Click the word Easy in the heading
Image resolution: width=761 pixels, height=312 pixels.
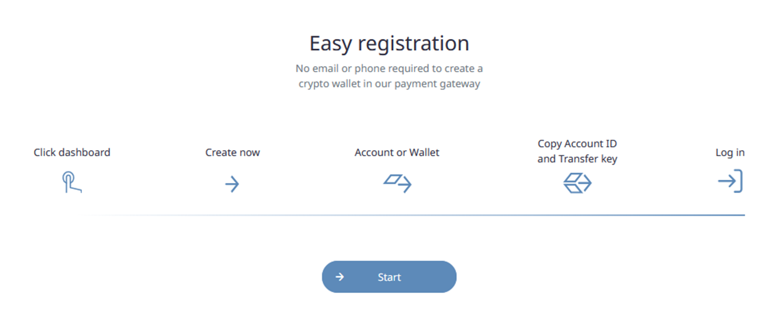(x=331, y=44)
